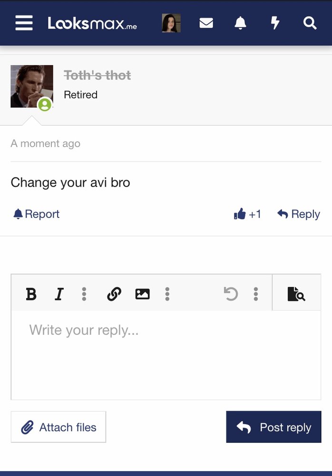Insert an image with the picture icon
This screenshot has height=476, width=332.
point(142,294)
